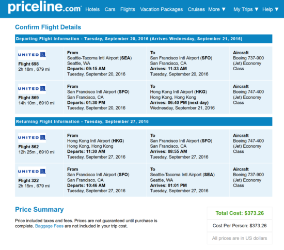Select Flights in the top navigation
The image size is (284, 250).
click(128, 9)
